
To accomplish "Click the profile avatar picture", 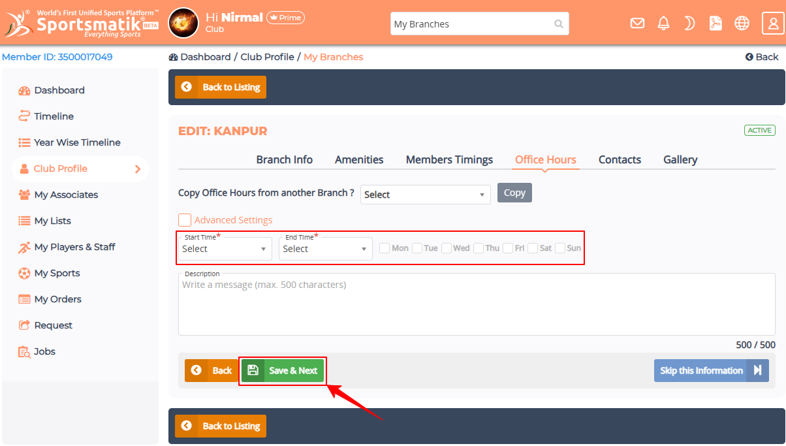I will tap(183, 23).
